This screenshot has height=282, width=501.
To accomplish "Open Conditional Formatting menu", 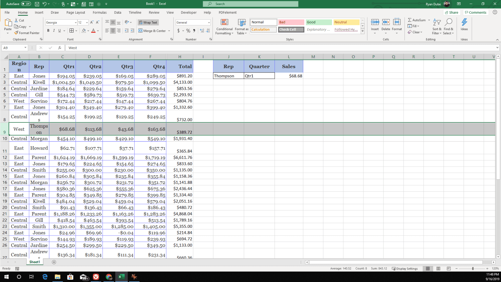I will coord(224,27).
